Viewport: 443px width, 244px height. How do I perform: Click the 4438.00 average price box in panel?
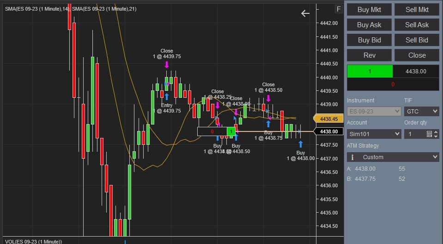[x=416, y=71]
